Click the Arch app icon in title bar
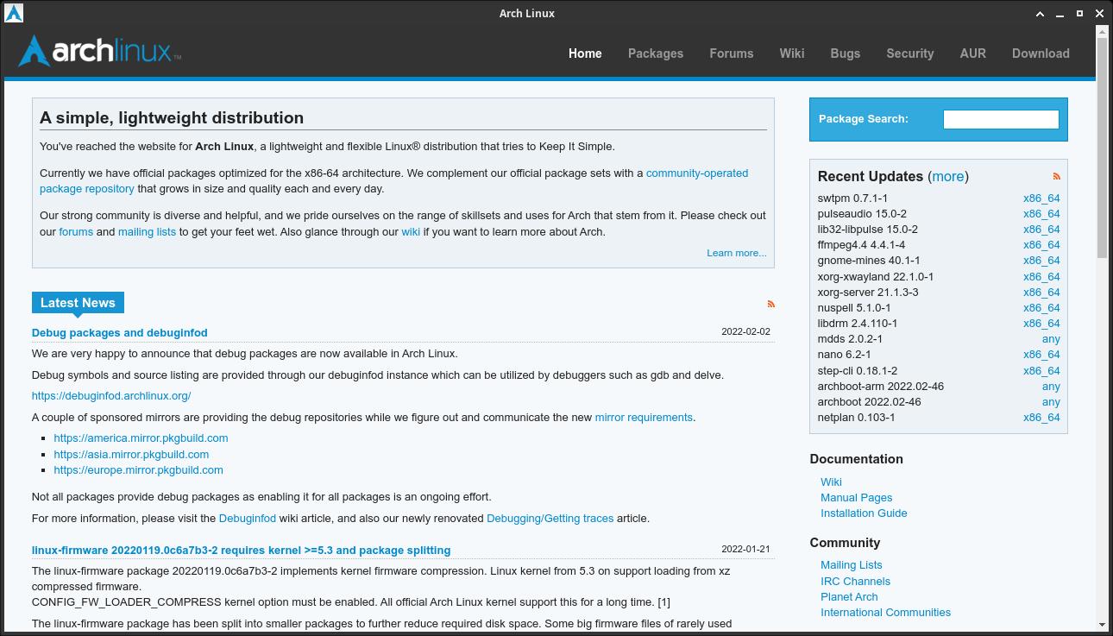This screenshot has width=1113, height=636. point(14,13)
